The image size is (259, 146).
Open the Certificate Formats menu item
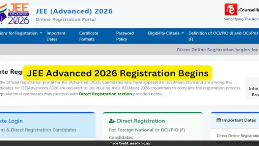pyautogui.click(x=88, y=36)
